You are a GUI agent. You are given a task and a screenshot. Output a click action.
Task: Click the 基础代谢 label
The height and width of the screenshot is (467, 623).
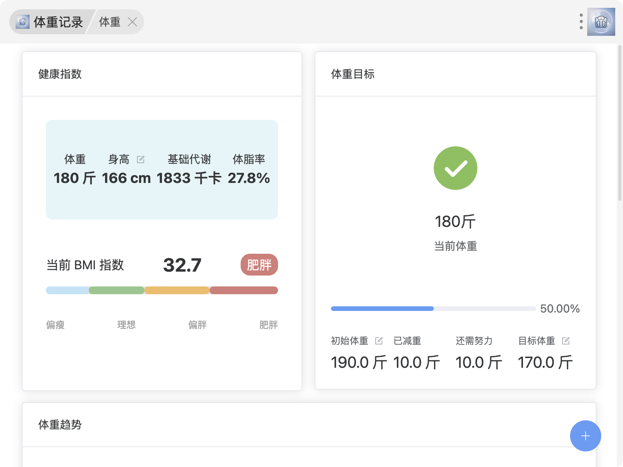click(x=189, y=159)
